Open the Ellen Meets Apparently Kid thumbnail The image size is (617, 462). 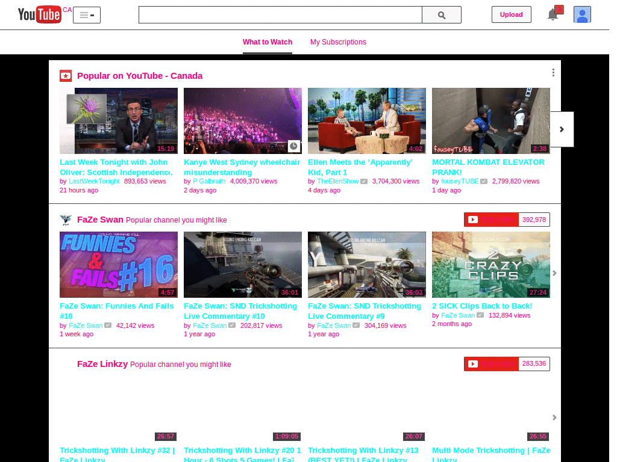[367, 120]
